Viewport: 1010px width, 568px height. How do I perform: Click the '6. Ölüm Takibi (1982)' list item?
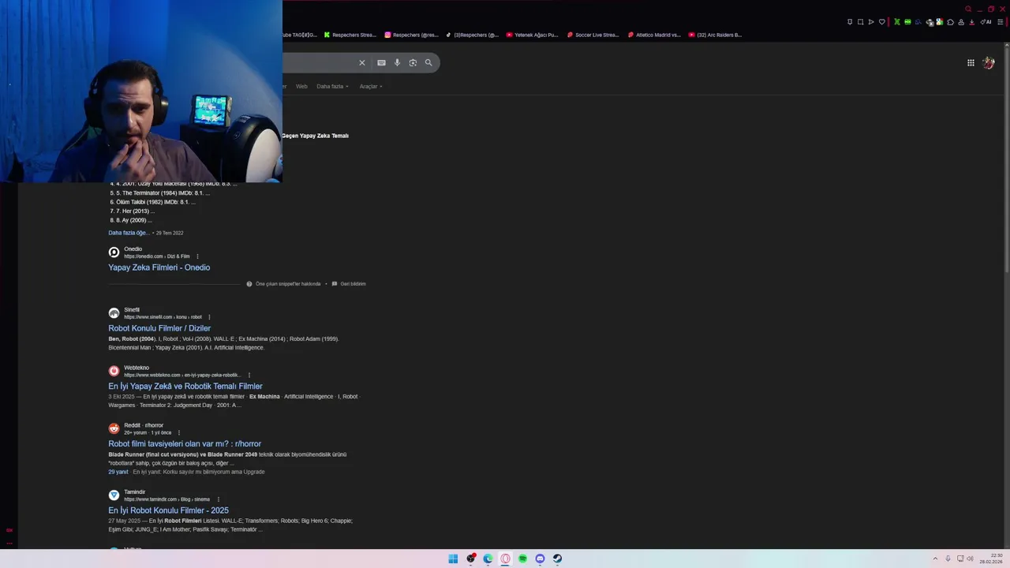[x=152, y=202]
